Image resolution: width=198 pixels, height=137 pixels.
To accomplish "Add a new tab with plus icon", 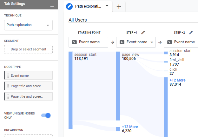I will point(119,7).
